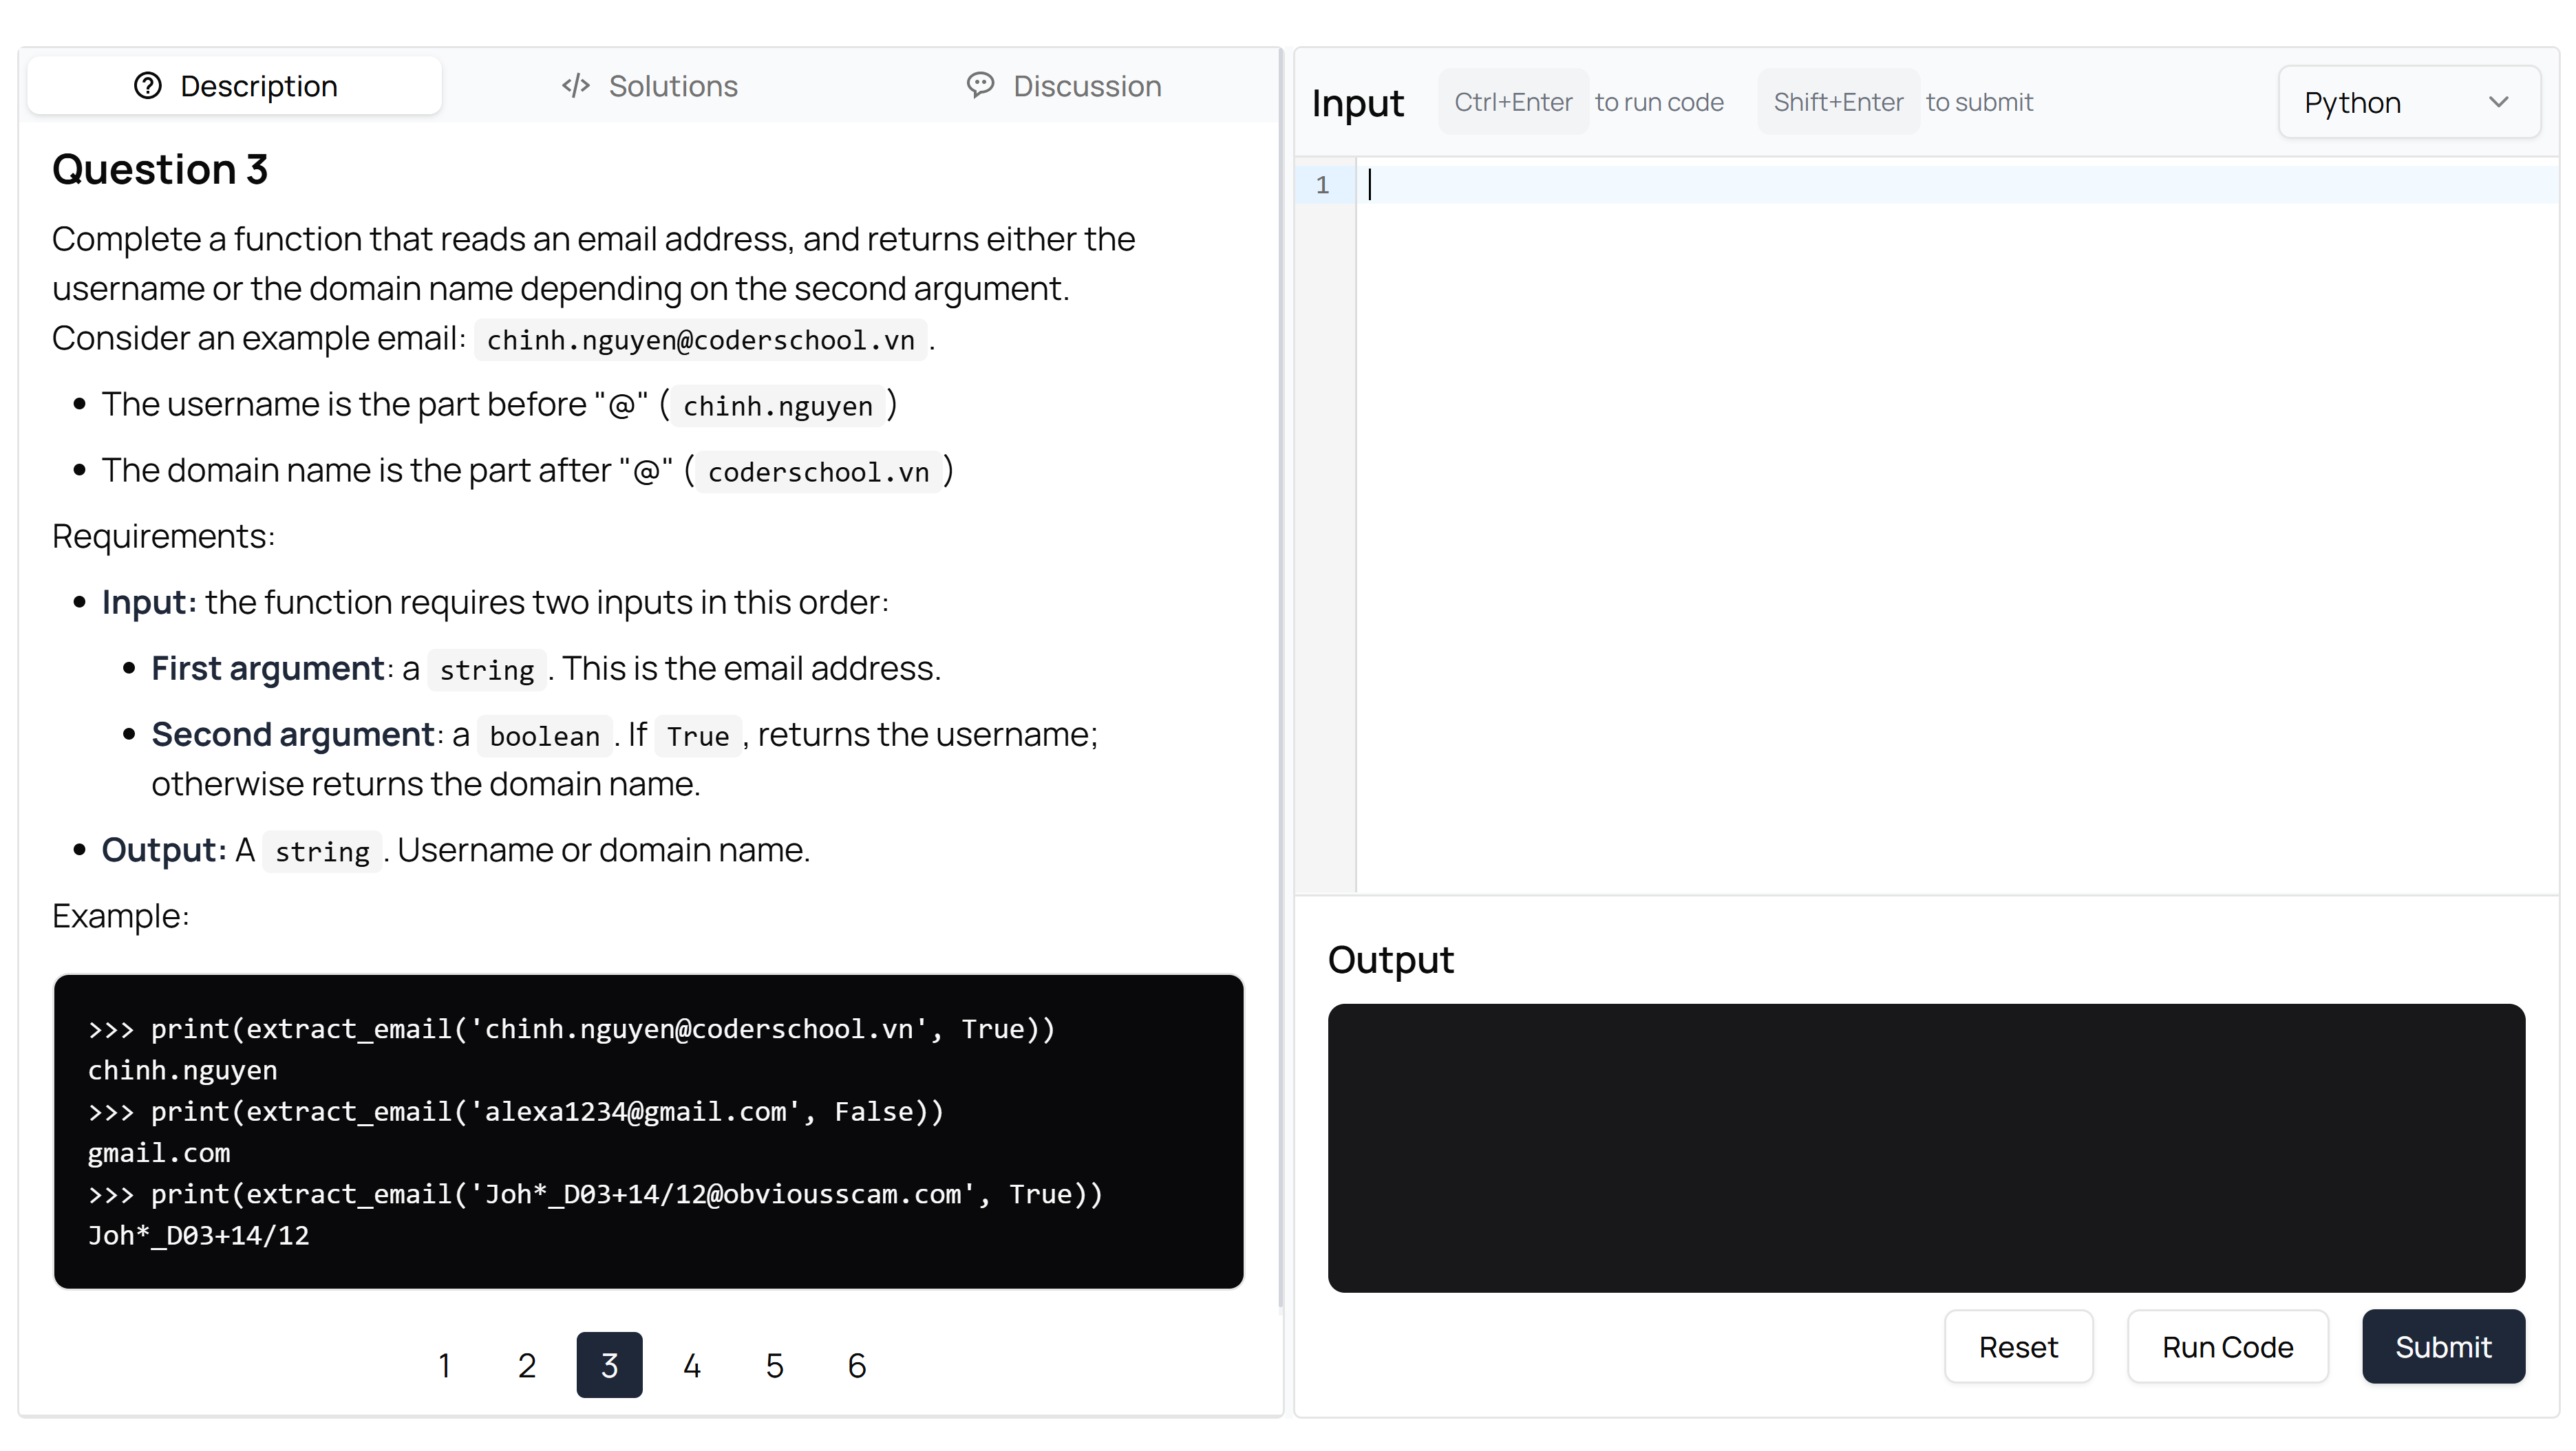The height and width of the screenshot is (1451, 2576).
Task: Click the chevron arrow in language selector
Action: (2498, 102)
